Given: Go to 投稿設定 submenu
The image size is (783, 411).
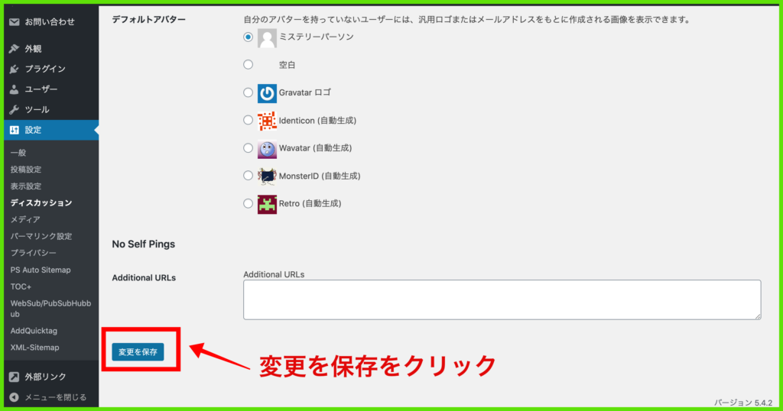Looking at the screenshot, I should 26,170.
